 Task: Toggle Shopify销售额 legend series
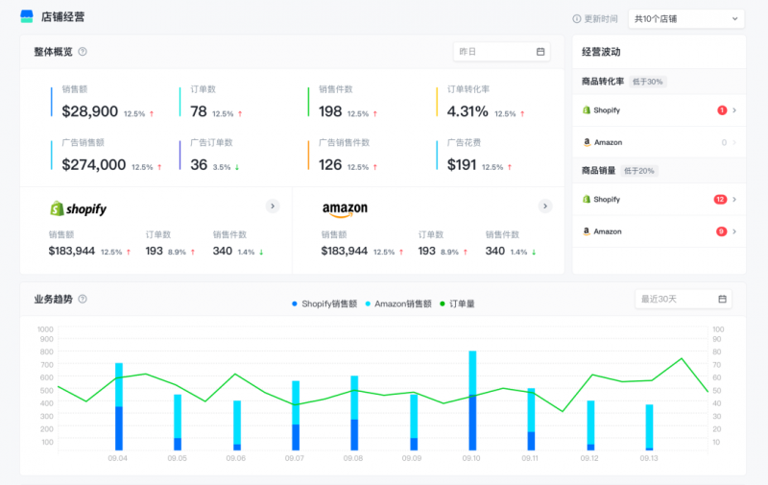[x=324, y=303]
